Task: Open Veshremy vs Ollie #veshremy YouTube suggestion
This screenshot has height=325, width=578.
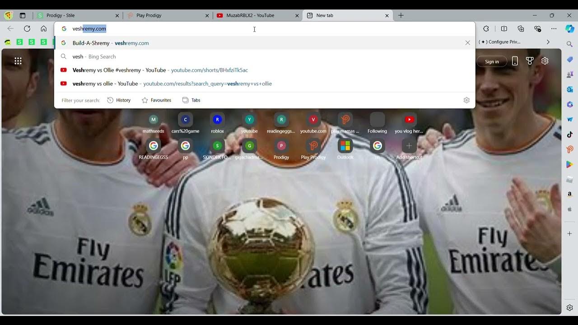Action: coord(265,70)
